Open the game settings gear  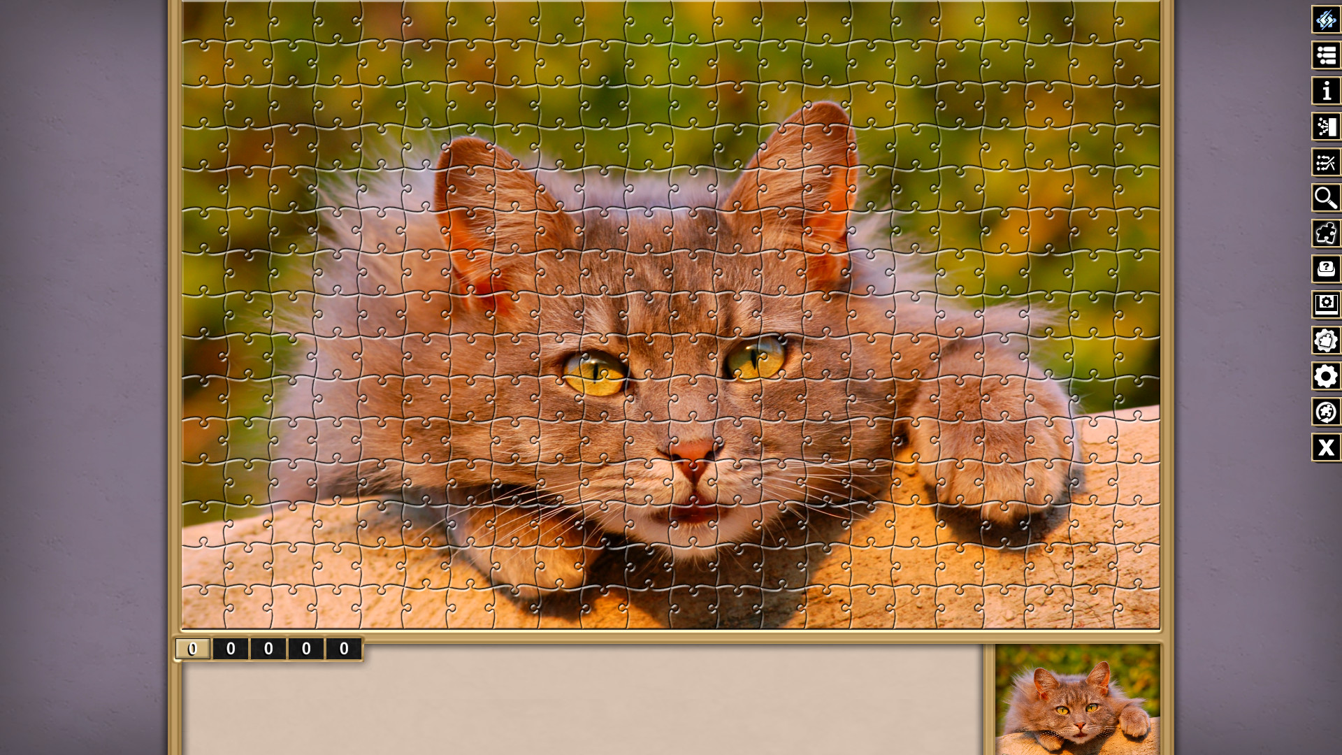point(1325,377)
